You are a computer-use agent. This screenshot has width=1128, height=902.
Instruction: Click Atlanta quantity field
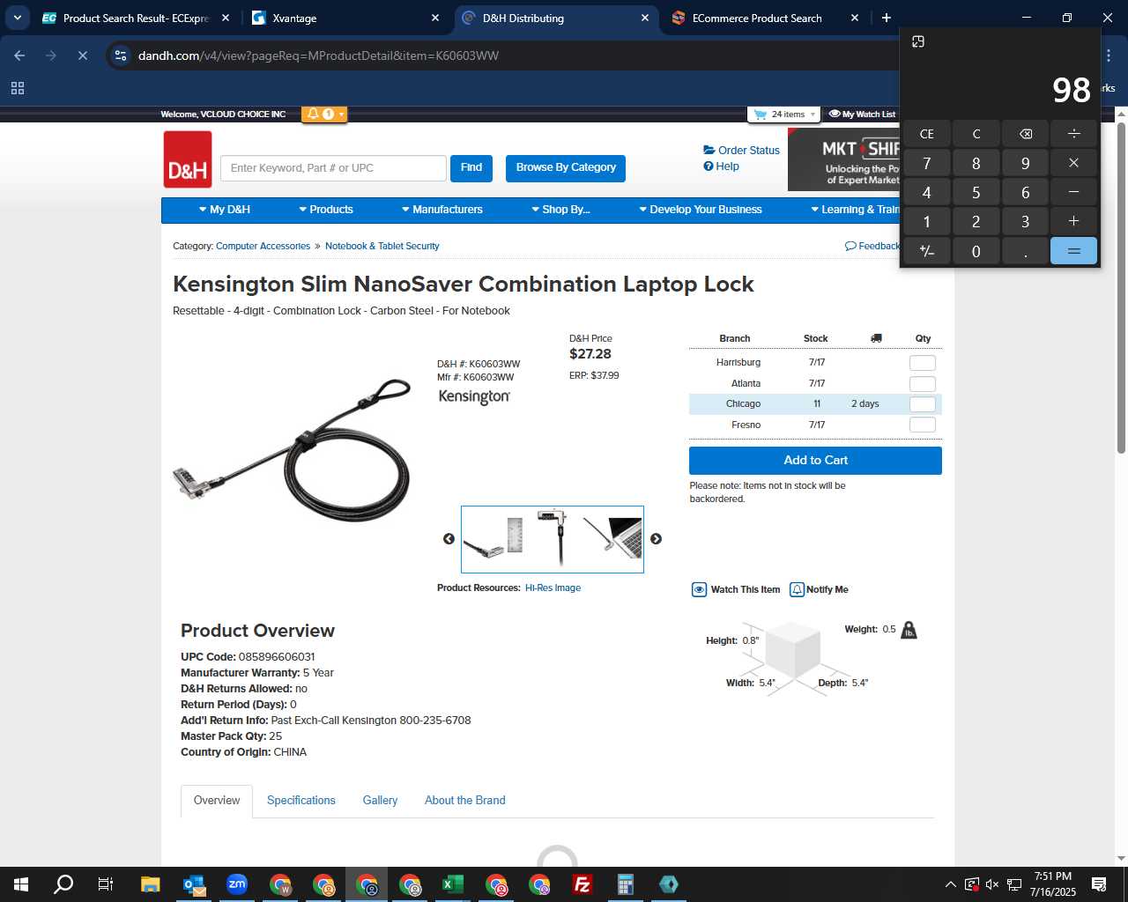point(922,384)
